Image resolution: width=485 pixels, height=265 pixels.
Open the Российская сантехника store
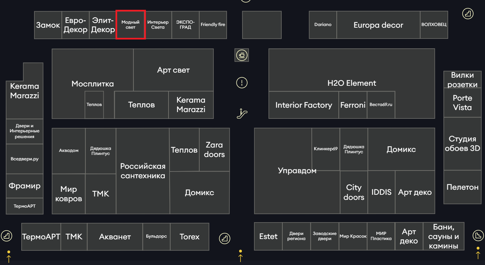coord(143,171)
